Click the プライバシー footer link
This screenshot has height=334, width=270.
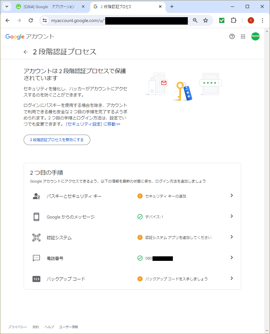point(17,327)
